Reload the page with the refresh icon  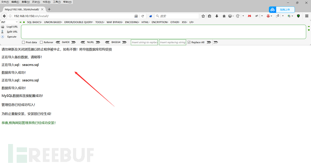142,16
